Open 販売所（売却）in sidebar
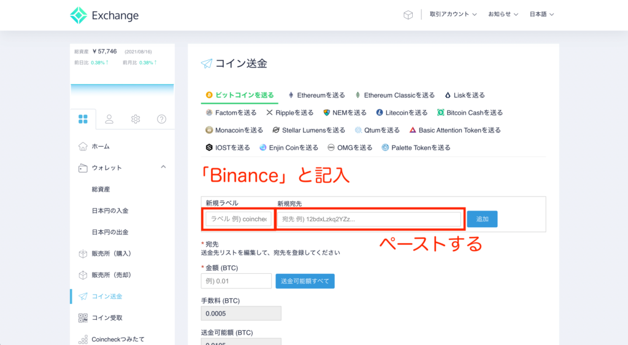This screenshot has height=345, width=628. tap(112, 275)
